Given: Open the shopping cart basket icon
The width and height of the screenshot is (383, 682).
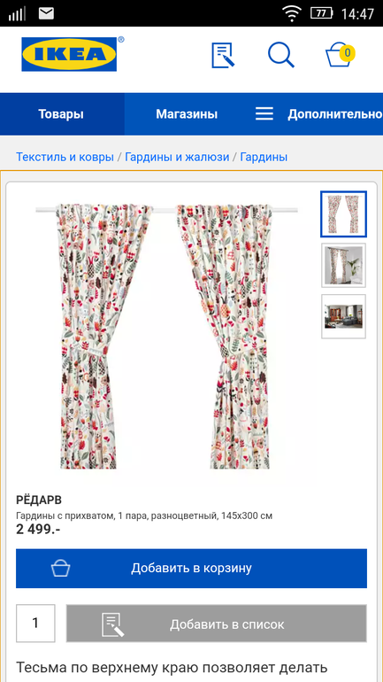Looking at the screenshot, I should [340, 55].
